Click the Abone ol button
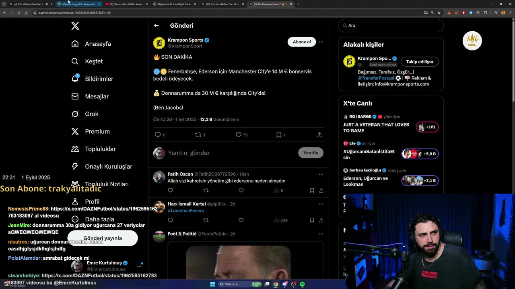Image resolution: width=515 pixels, height=289 pixels. 302,42
